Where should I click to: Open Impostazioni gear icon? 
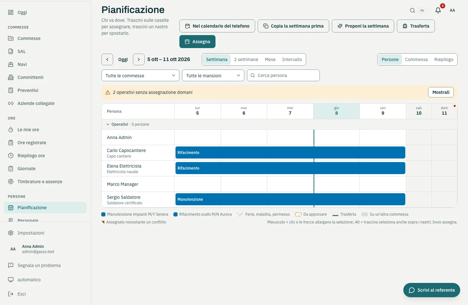coord(11,233)
